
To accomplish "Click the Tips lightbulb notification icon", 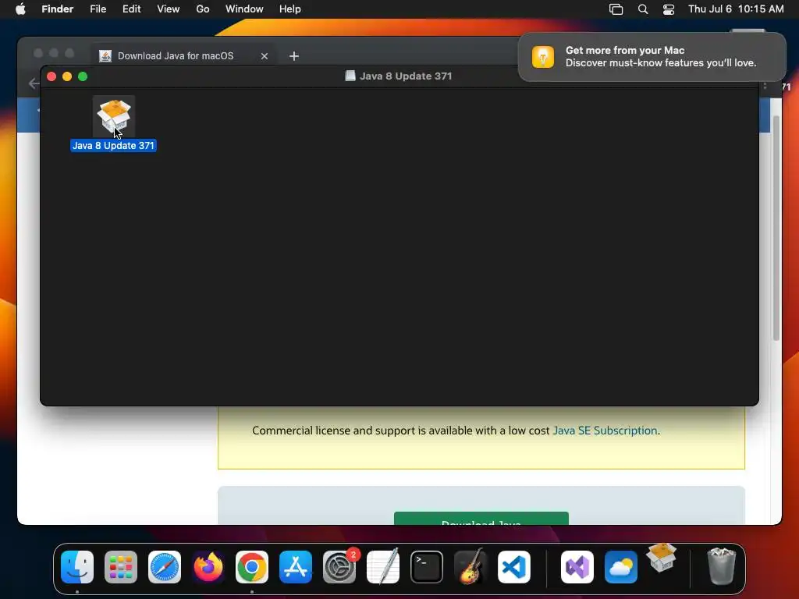I will pos(543,56).
